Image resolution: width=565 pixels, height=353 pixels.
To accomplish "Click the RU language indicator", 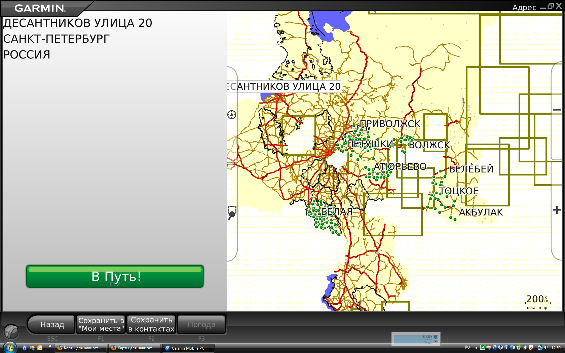I will [467, 347].
